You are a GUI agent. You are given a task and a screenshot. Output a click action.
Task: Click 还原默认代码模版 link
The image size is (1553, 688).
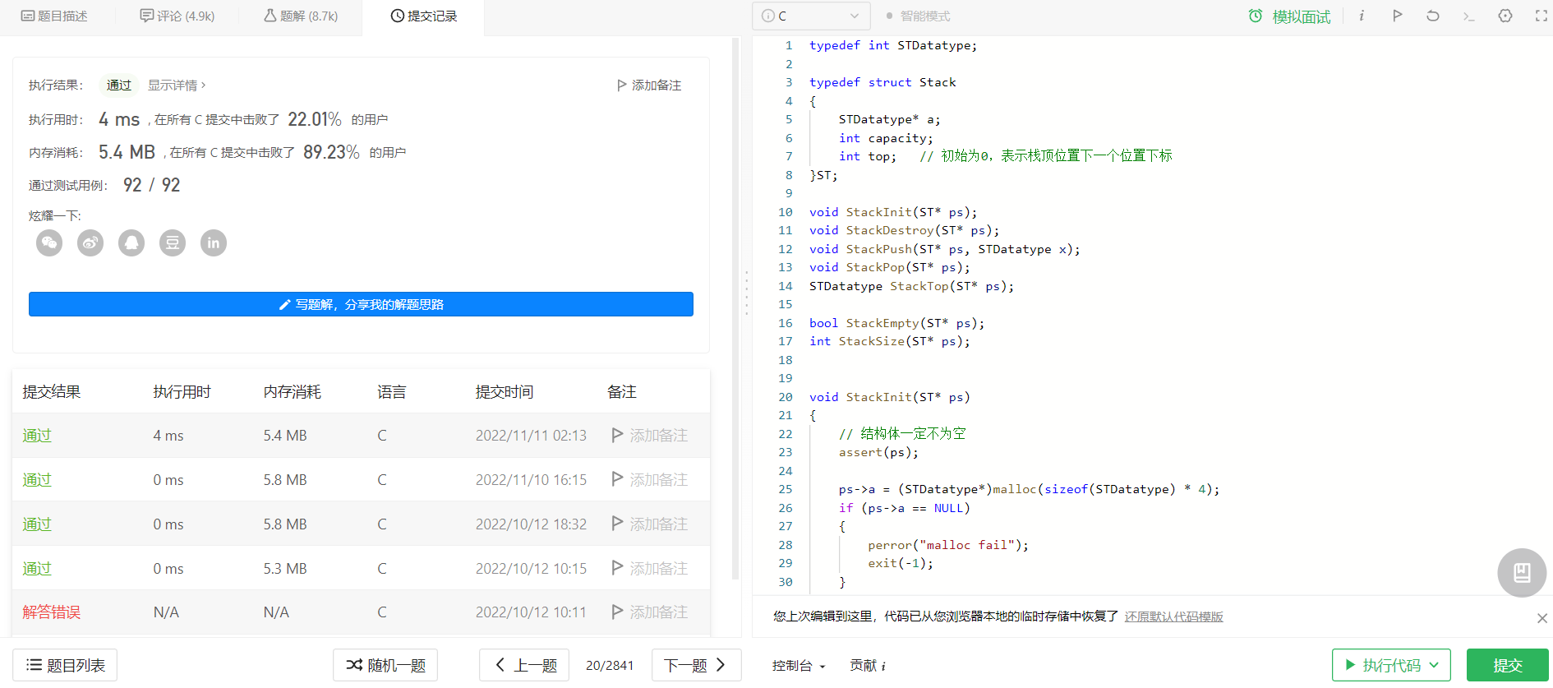point(1173,616)
